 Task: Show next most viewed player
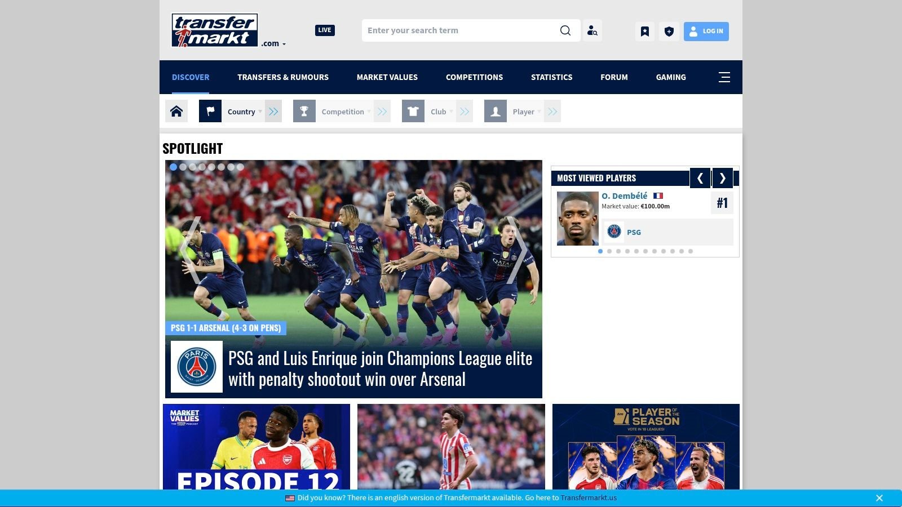(723, 178)
